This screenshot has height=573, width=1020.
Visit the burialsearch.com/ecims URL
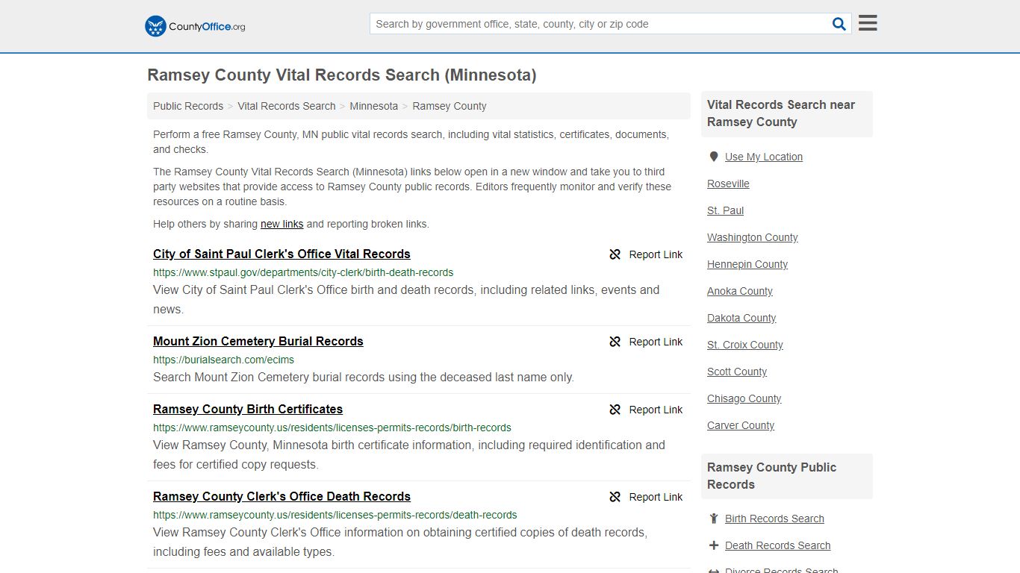pos(223,360)
